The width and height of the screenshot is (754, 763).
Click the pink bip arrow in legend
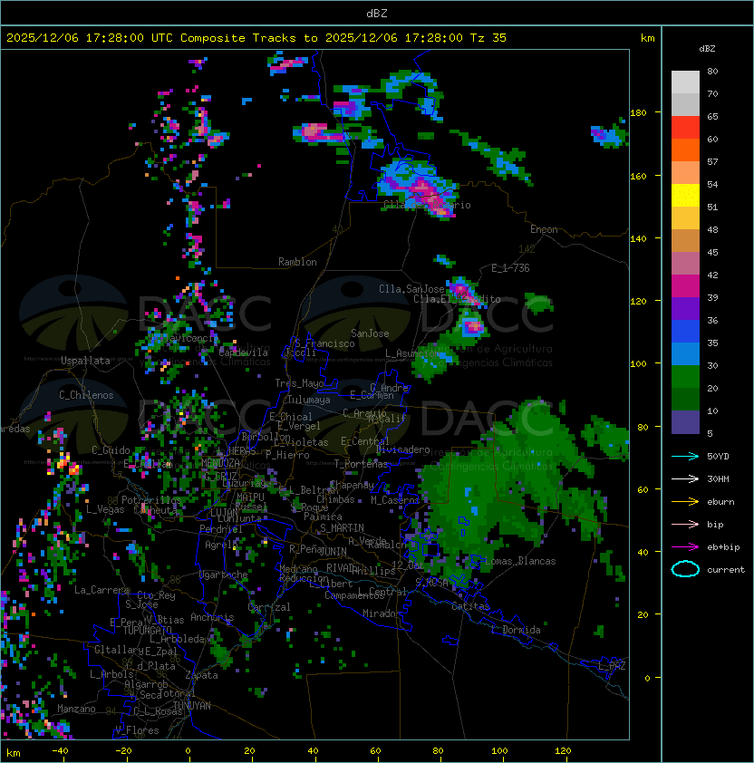tap(685, 525)
